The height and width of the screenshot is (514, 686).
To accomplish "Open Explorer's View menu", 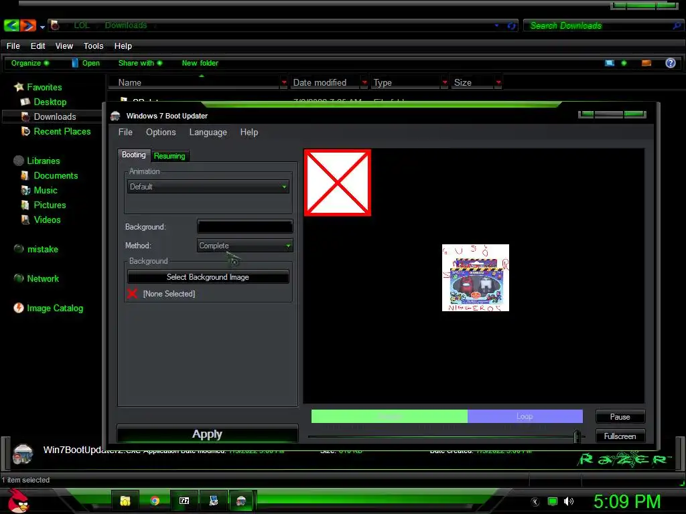I will [64, 46].
